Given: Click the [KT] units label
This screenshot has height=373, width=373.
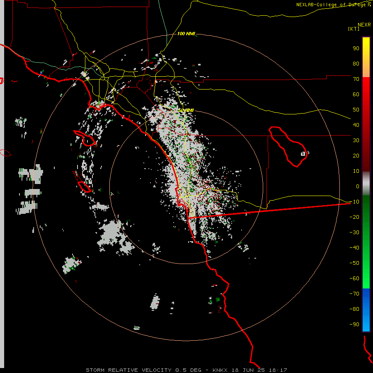Looking at the screenshot, I should tap(354, 29).
